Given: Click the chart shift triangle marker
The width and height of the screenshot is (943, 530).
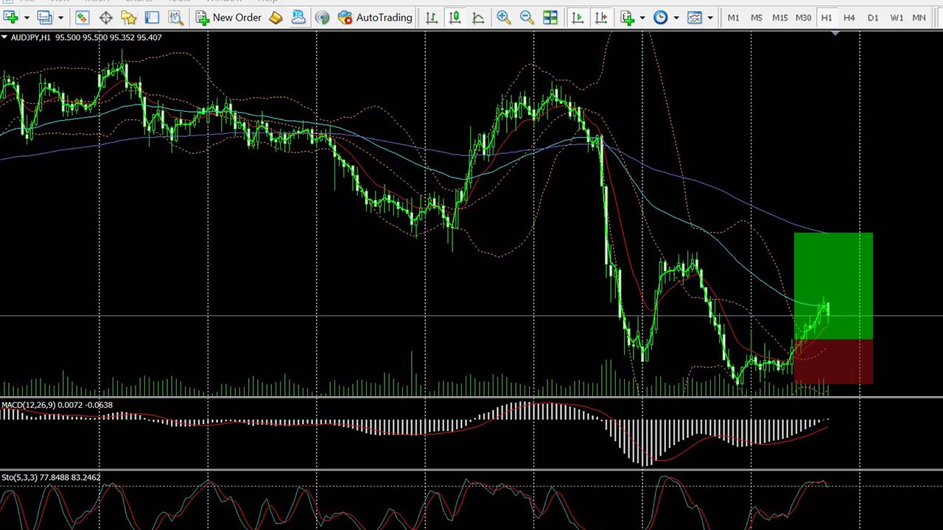Looking at the screenshot, I should coord(835,34).
